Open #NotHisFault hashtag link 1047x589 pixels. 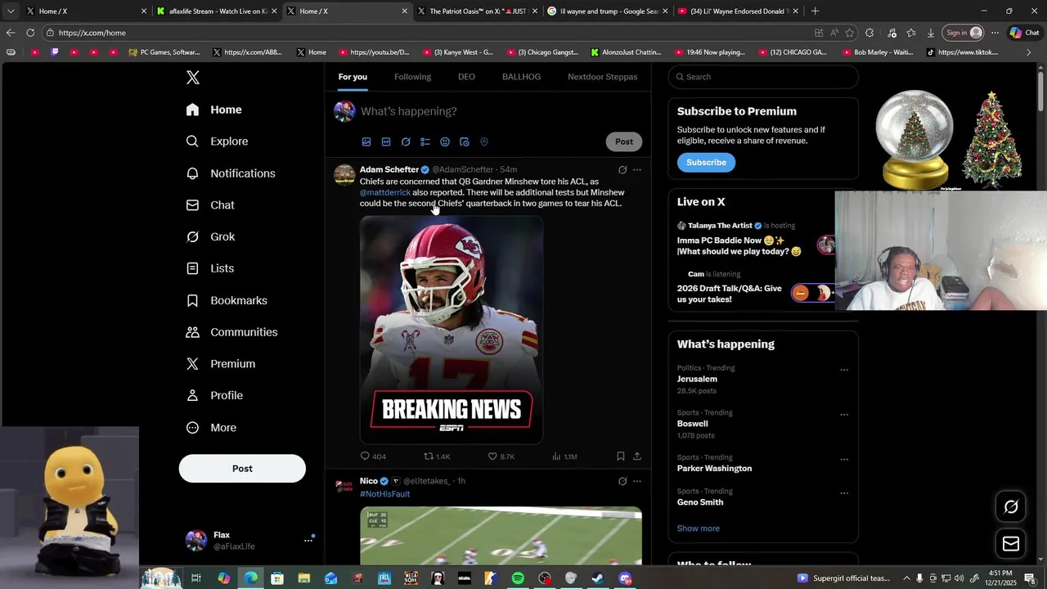384,494
